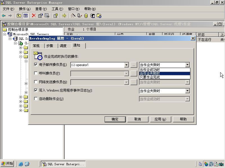Enable 网络发送操作员 checkbox
Viewport: 225px width, 168px height.
tap(36, 82)
